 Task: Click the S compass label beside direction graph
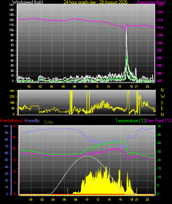click(x=162, y=103)
